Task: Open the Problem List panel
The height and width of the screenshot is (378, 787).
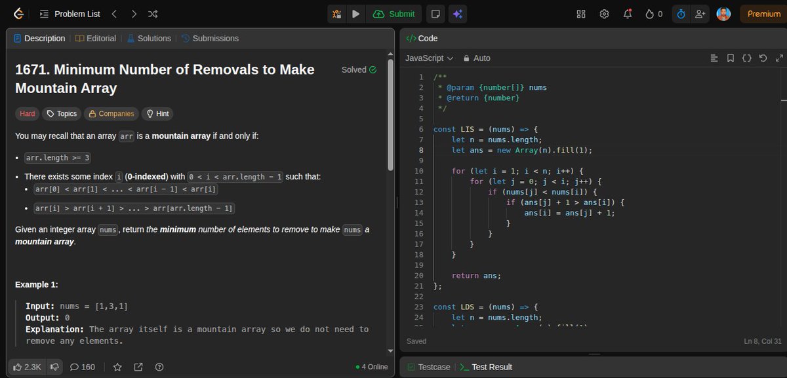Action: click(69, 14)
